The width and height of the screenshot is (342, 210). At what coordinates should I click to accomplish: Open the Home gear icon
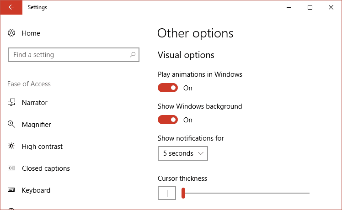[11, 33]
